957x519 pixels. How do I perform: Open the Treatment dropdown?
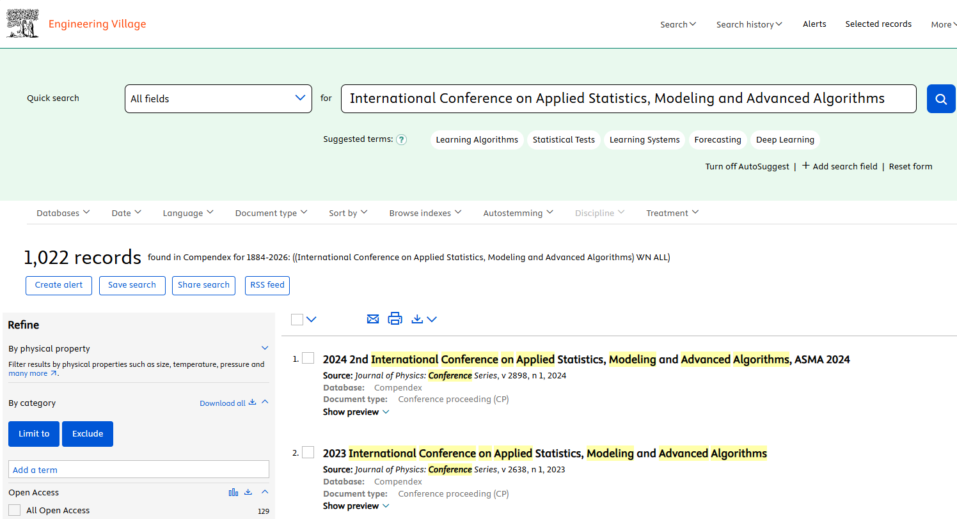[672, 213]
